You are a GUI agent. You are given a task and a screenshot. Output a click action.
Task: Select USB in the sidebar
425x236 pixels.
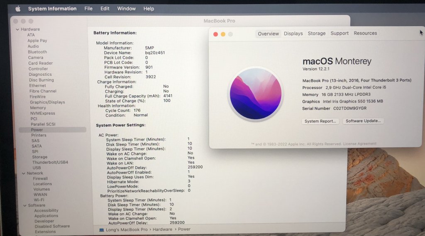[x=37, y=168]
